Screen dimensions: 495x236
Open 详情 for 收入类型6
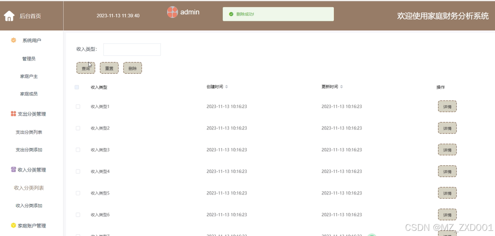click(x=447, y=215)
